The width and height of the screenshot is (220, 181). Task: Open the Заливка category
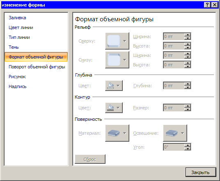pyautogui.click(x=17, y=18)
